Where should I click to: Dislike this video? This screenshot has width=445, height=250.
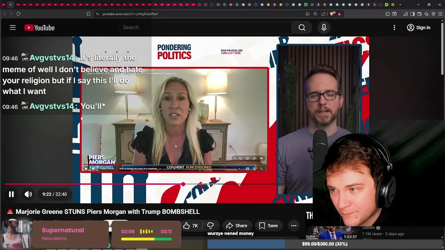tap(210, 226)
